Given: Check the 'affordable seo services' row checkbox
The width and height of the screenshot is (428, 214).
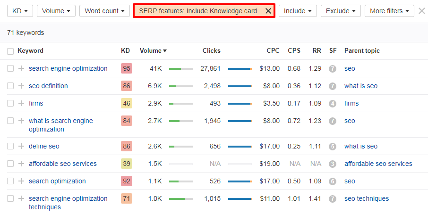Looking at the screenshot, I should pyautogui.click(x=10, y=164).
